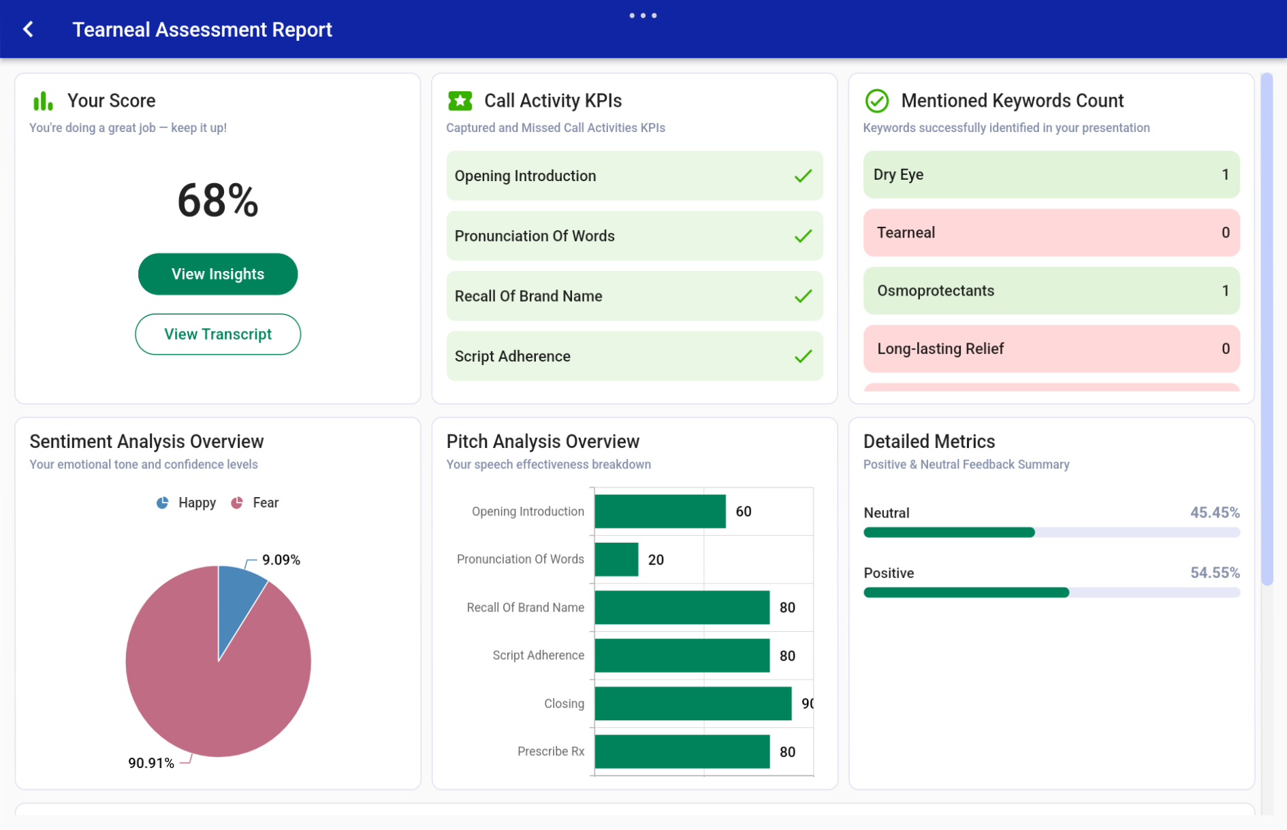1287x830 pixels.
Task: Click the Sentiment Analysis Overview heading
Action: 146,441
